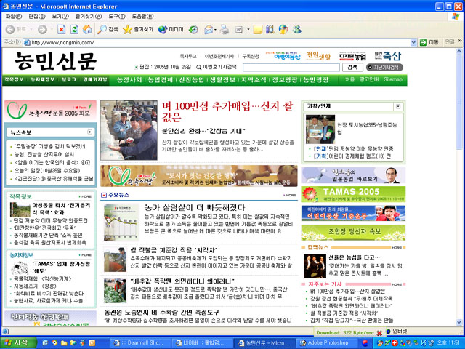Click the Forward arrow toolbar button

42,29
